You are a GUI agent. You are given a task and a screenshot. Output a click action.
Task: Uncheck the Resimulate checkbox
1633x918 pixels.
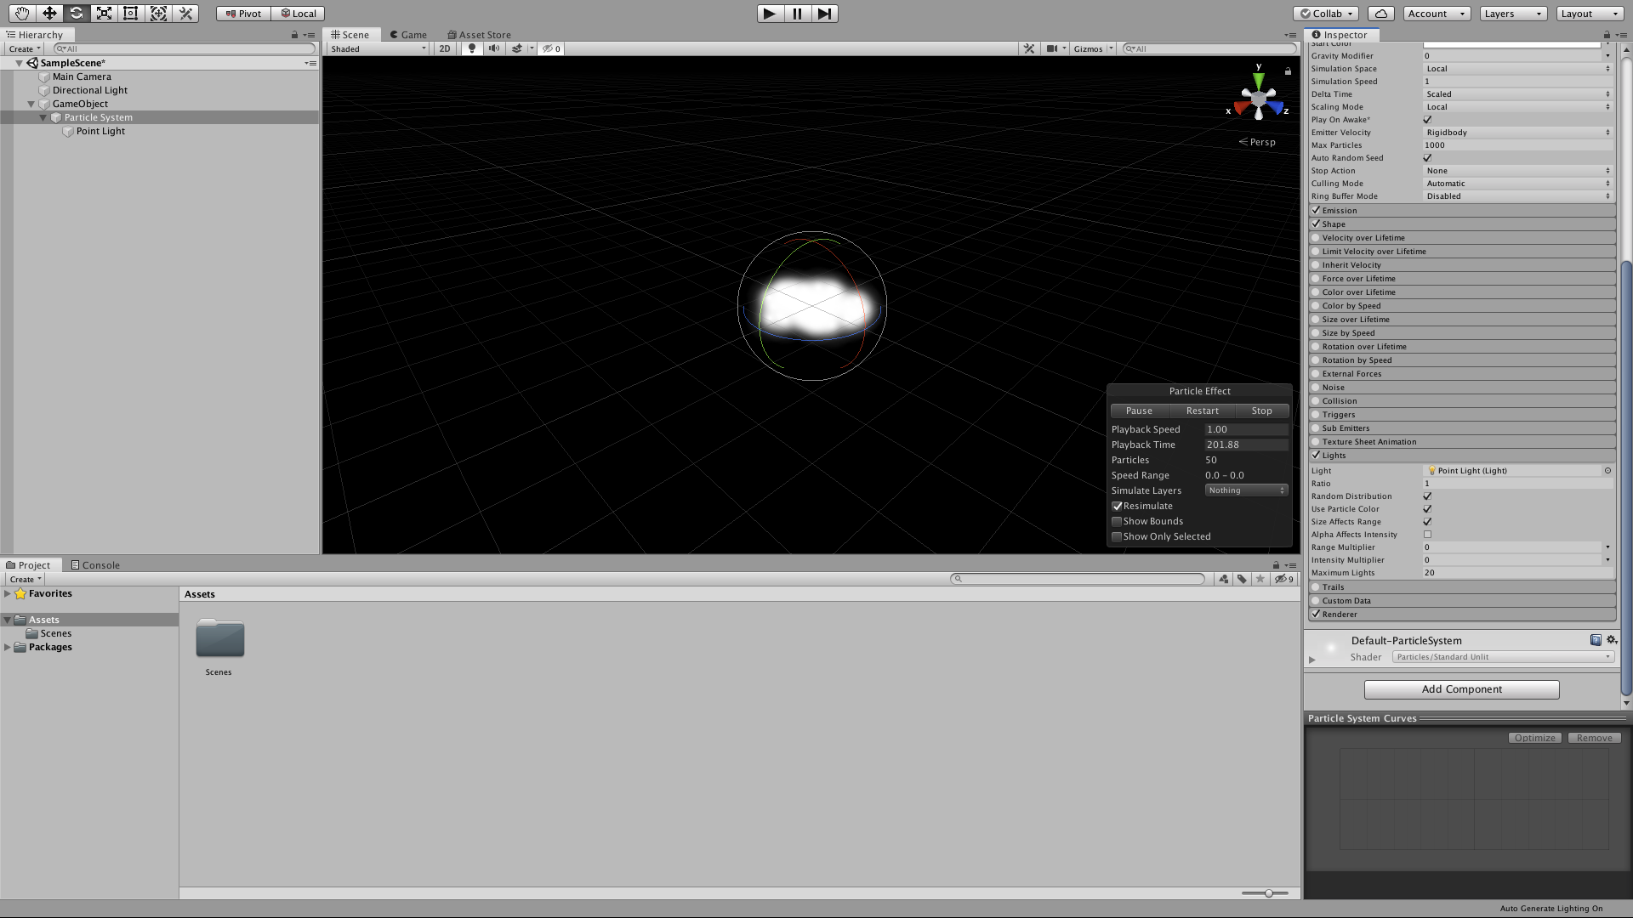[1117, 506]
